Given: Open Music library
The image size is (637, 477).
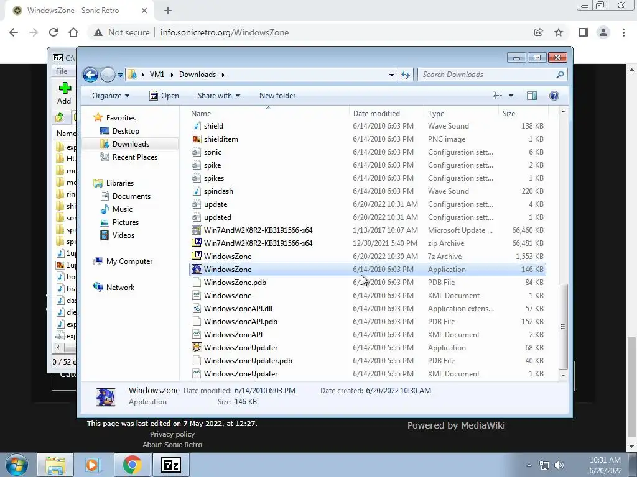Looking at the screenshot, I should (x=123, y=209).
